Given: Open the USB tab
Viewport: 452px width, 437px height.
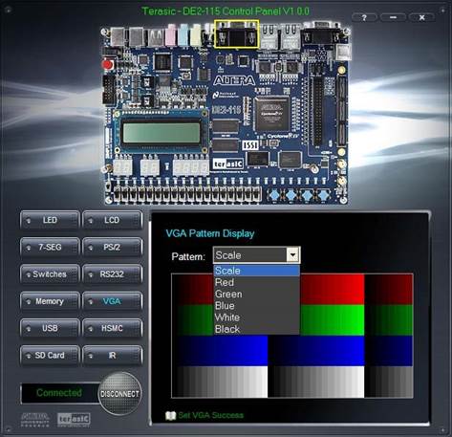Looking at the screenshot, I should point(50,328).
